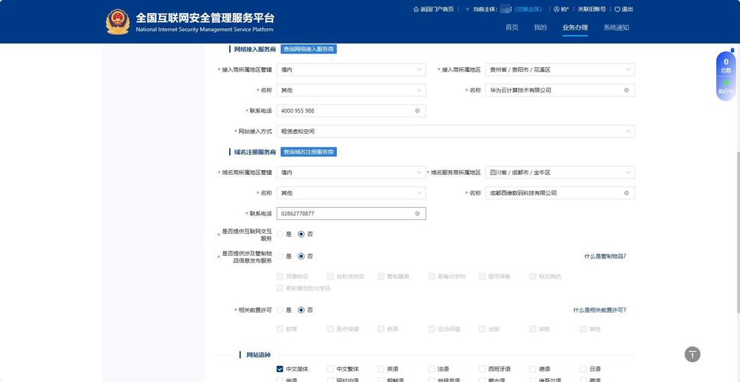Check the 英语 language checkbox

pos(381,369)
